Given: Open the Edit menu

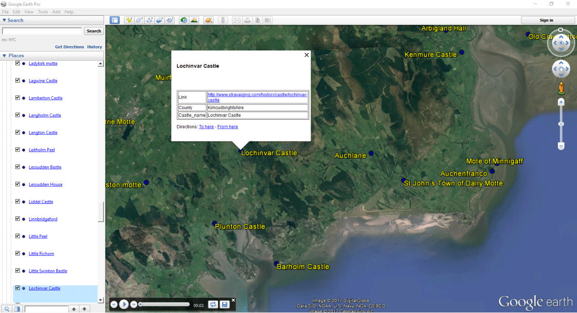Looking at the screenshot, I should 17,12.
